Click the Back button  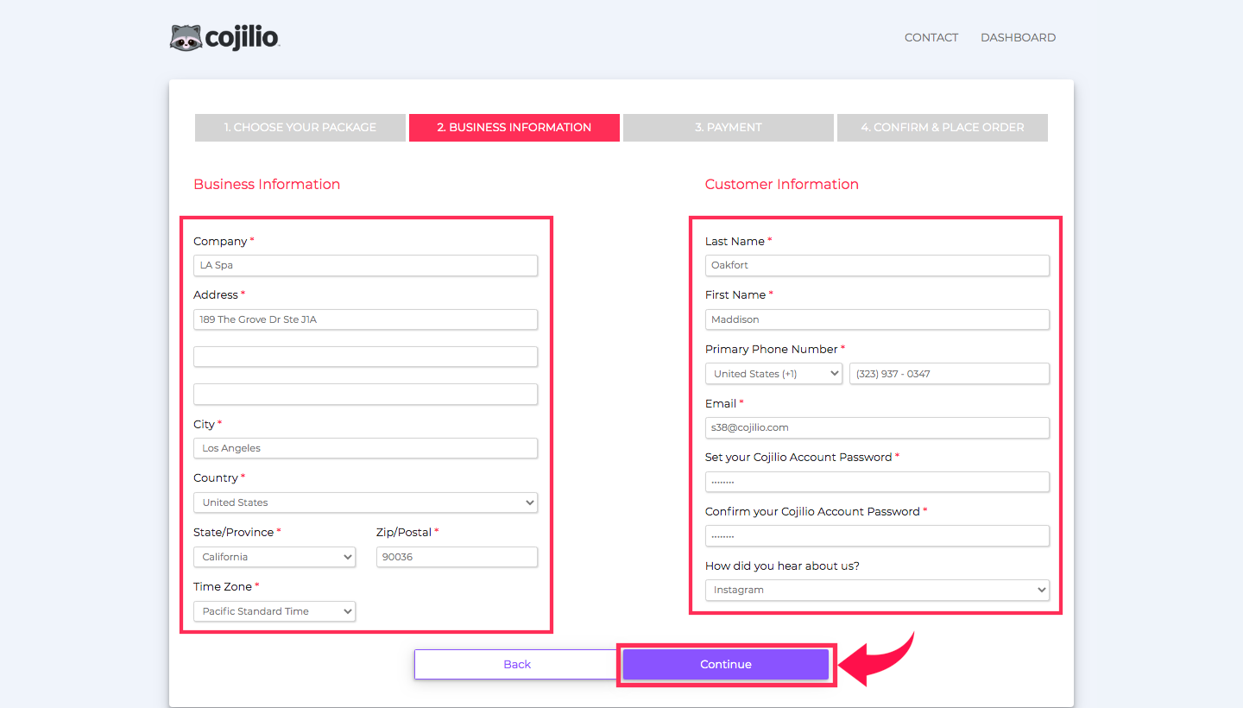tap(516, 664)
